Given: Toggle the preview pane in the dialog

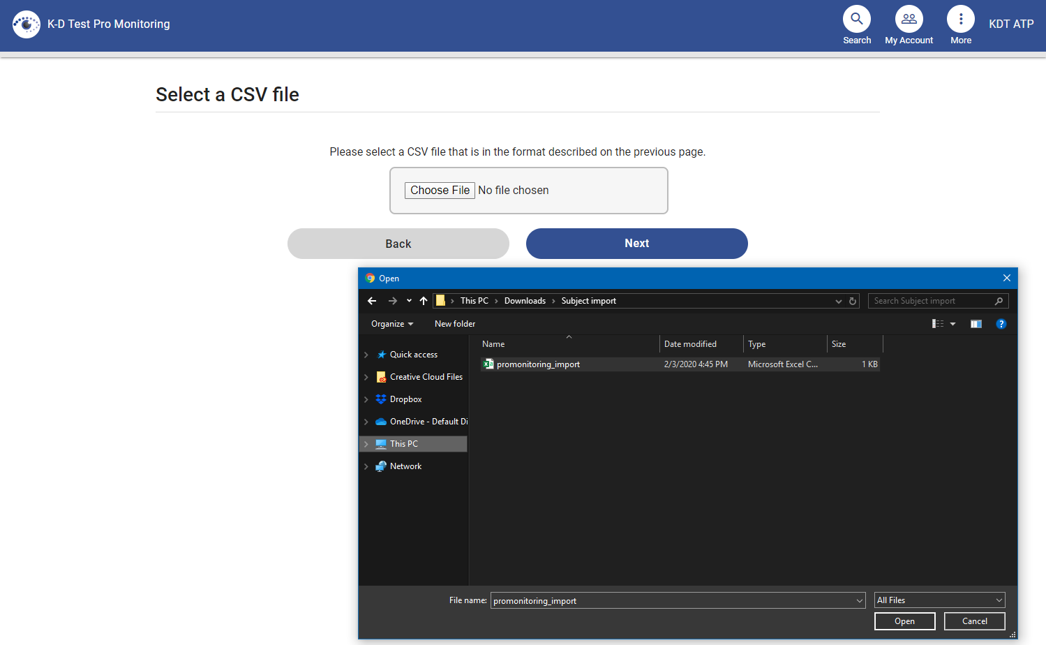Looking at the screenshot, I should 976,323.
